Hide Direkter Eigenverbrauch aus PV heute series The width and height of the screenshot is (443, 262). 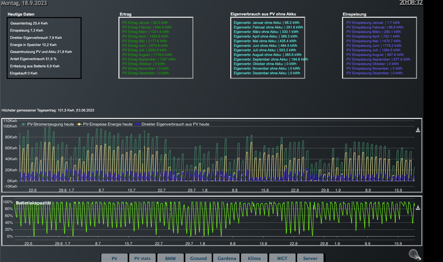(172, 124)
